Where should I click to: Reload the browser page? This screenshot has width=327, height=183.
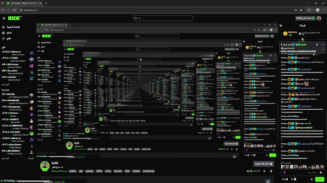pos(14,10)
